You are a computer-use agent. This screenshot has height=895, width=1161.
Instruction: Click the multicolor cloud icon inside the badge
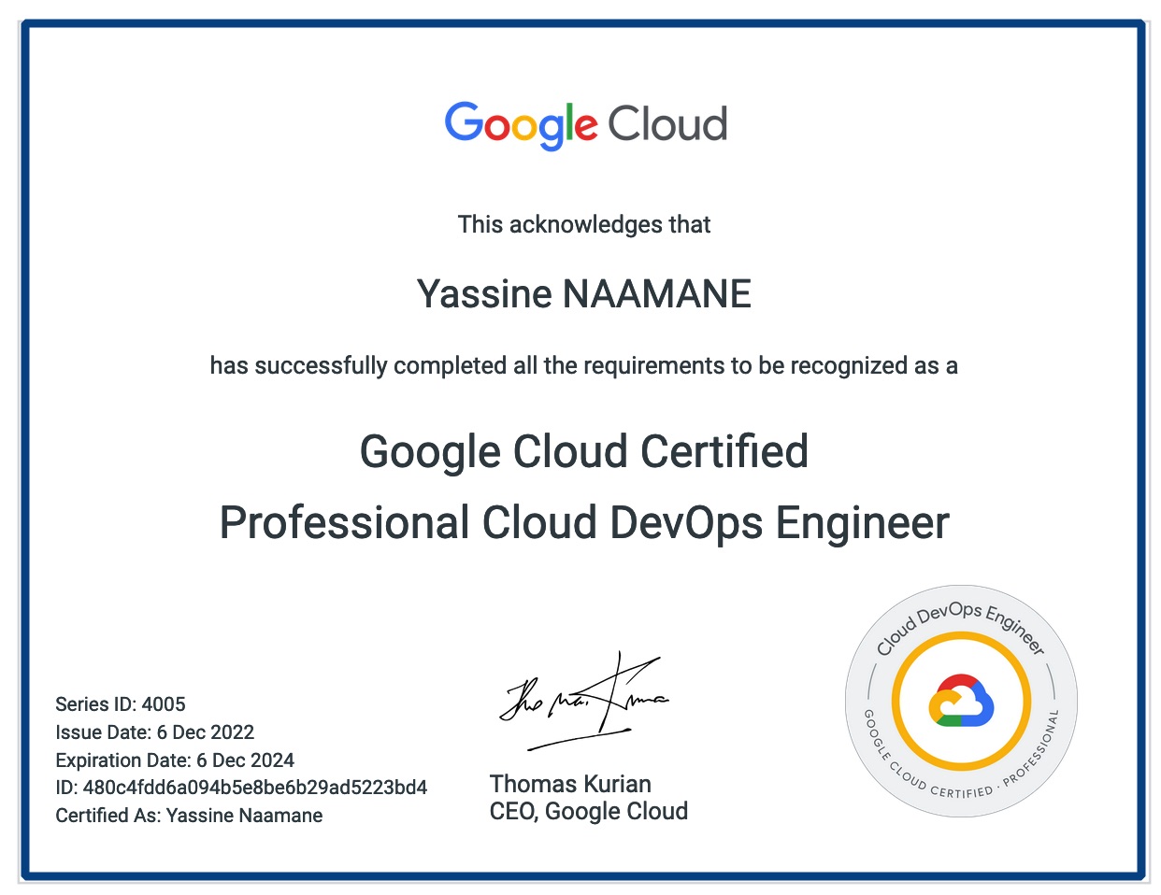(961, 701)
